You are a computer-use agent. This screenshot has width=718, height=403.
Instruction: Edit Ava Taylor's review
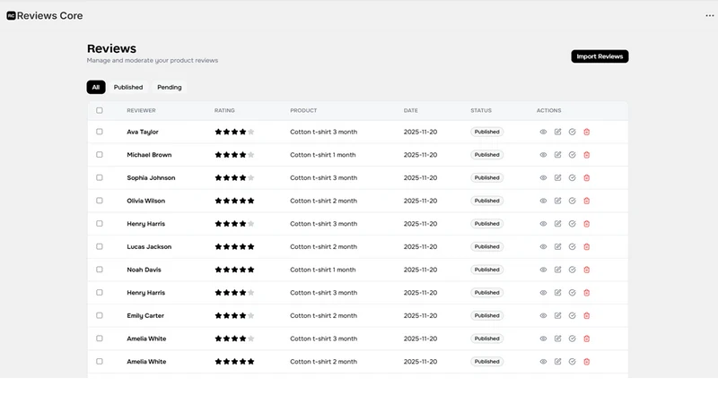coord(557,132)
